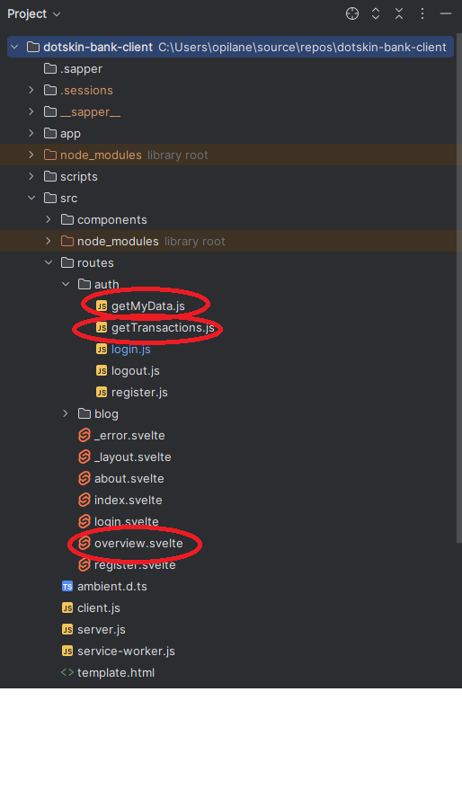
Task: Click the Svelte icon next to overview.svelte
Action: coord(84,543)
